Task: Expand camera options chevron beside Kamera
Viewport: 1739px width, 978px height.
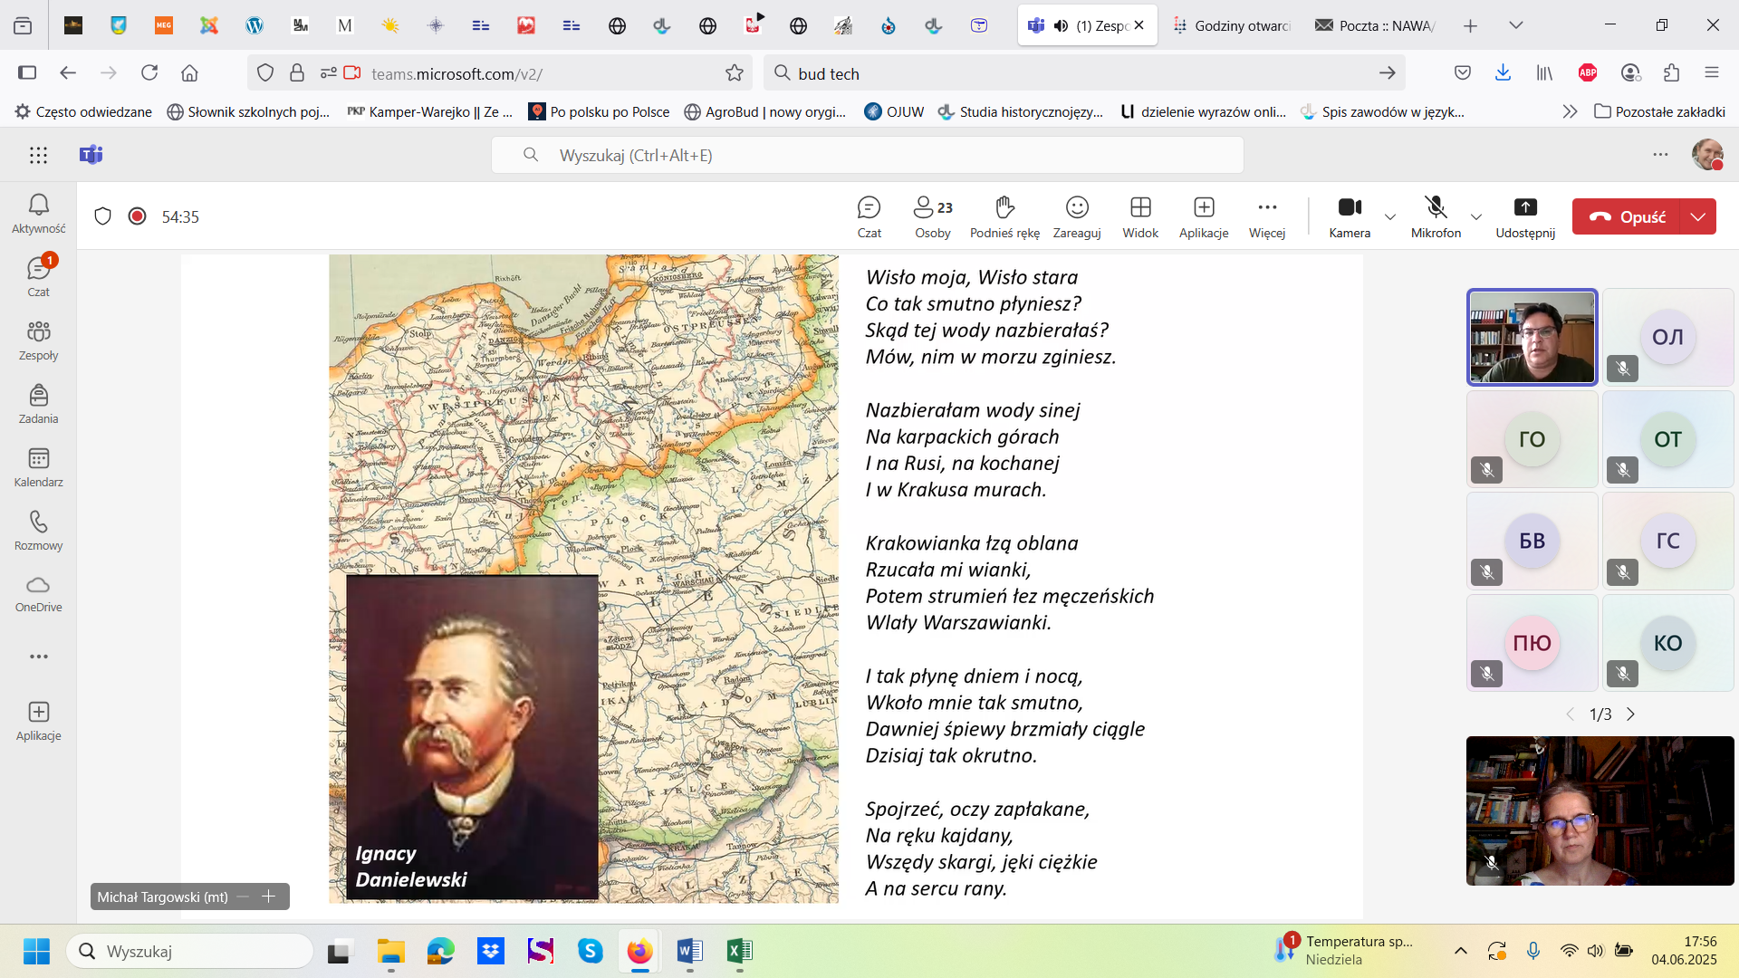Action: pos(1389,217)
